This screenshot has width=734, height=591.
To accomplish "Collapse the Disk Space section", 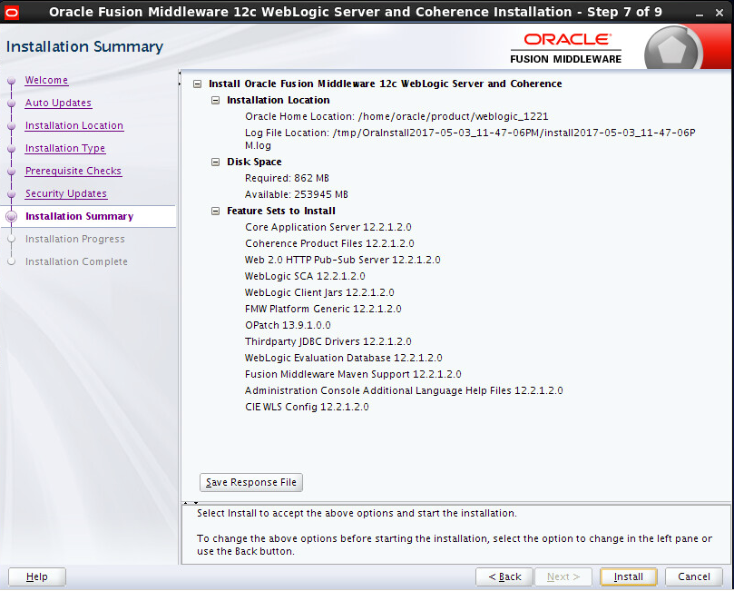I will coord(216,163).
